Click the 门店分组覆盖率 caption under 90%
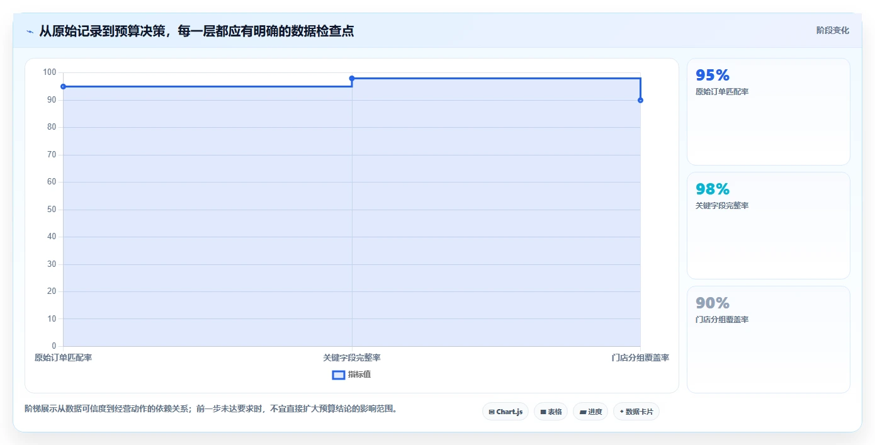This screenshot has width=875, height=445. pos(722,320)
